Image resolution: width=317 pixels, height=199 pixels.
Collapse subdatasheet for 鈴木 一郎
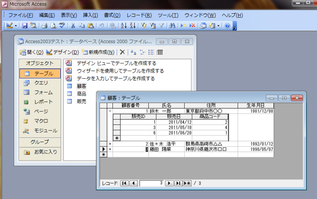[x=110, y=111]
